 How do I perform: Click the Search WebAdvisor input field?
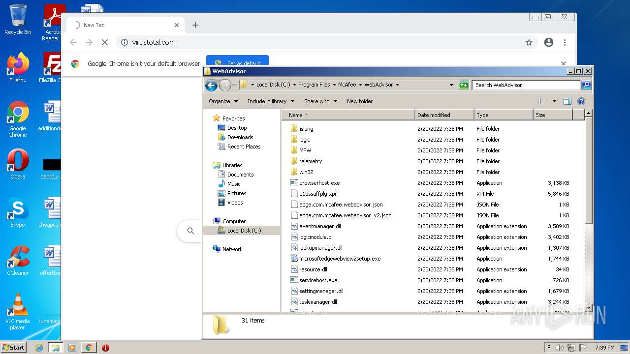point(526,85)
